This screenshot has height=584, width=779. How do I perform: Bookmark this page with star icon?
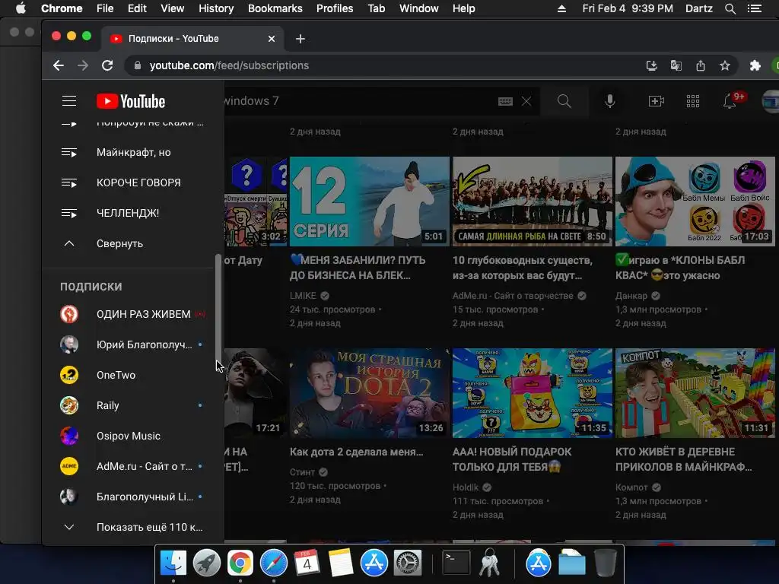pyautogui.click(x=725, y=65)
